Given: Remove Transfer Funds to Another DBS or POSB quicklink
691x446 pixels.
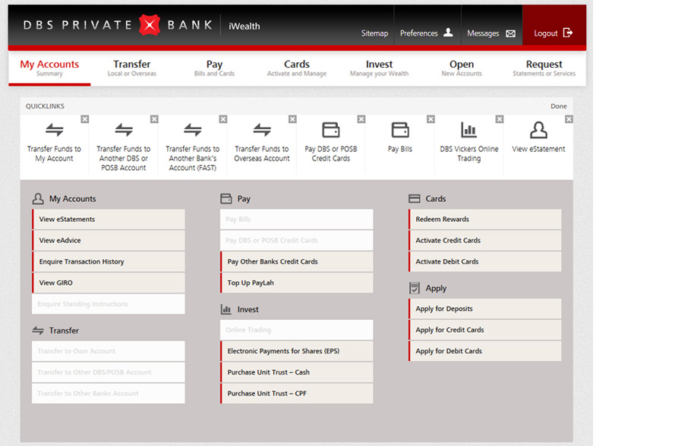Looking at the screenshot, I should click(154, 119).
